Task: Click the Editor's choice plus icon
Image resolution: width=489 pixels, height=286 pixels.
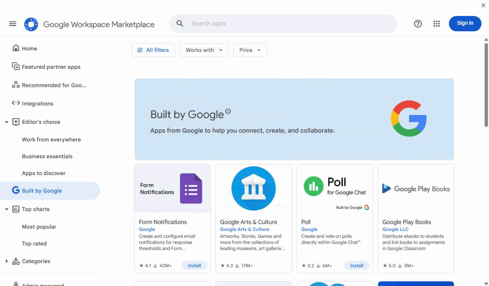Action: [x=15, y=122]
